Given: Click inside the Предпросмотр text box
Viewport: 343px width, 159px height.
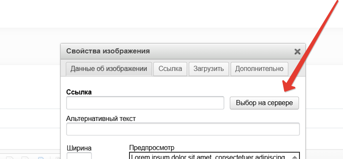Looking at the screenshot, I should pyautogui.click(x=211, y=156).
